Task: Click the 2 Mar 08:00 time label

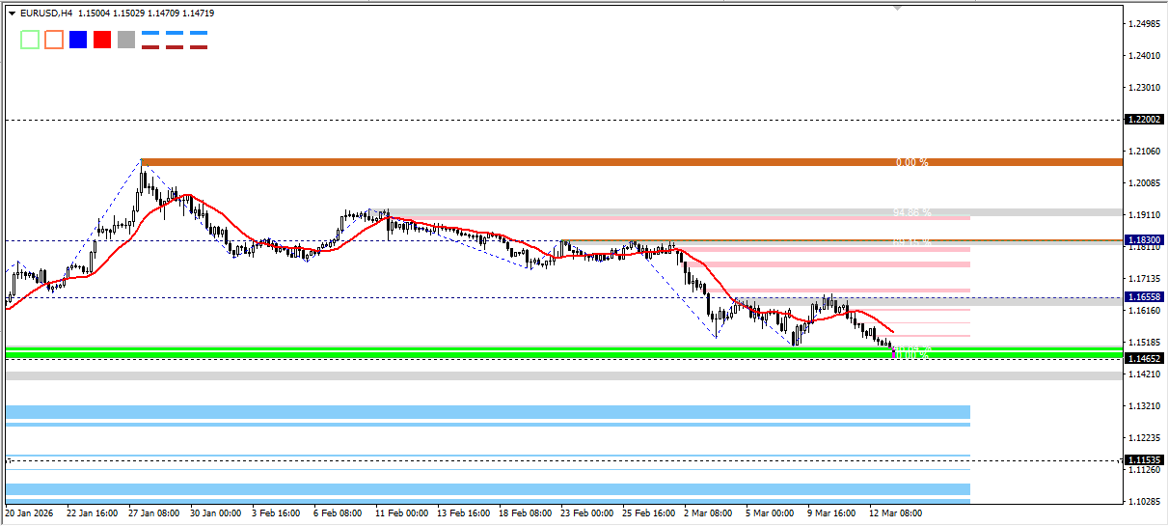Action: (x=709, y=513)
